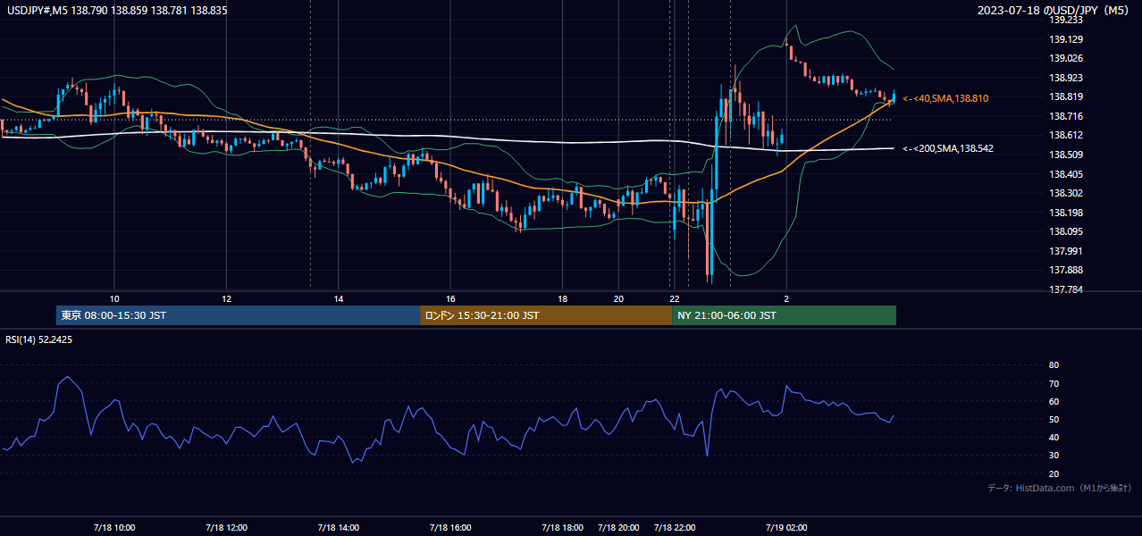Click RSI level 50 on the axis
The width and height of the screenshot is (1142, 536).
tap(1054, 419)
